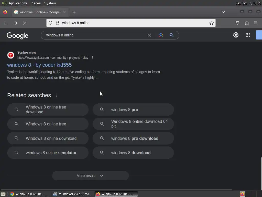This screenshot has height=197, width=262.
Task: Open 'windows 8 online simulator' related search
Action: coord(48,153)
